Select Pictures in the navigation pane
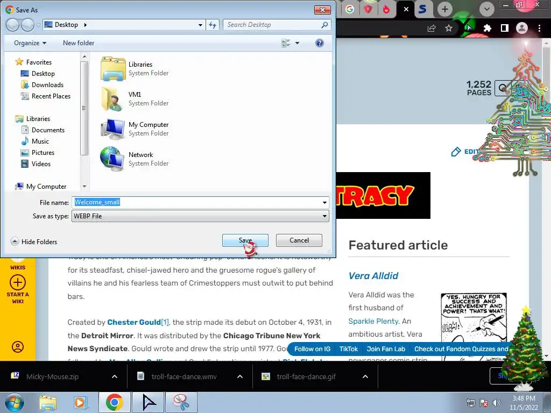This screenshot has height=413, width=551. (38, 152)
